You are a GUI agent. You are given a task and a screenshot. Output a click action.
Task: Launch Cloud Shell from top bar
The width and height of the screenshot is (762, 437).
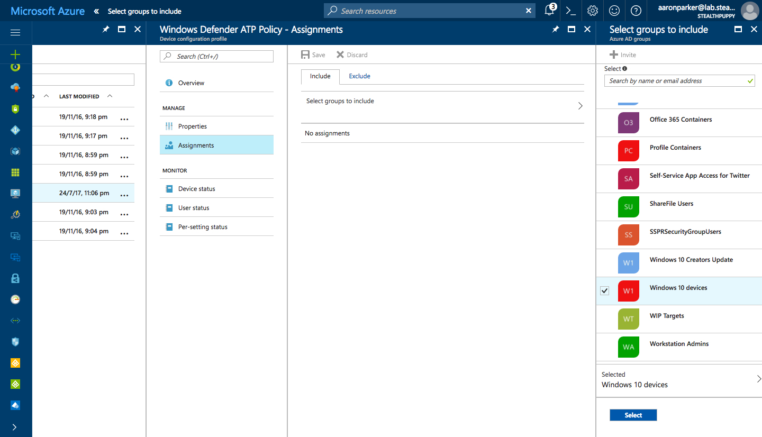(570, 11)
